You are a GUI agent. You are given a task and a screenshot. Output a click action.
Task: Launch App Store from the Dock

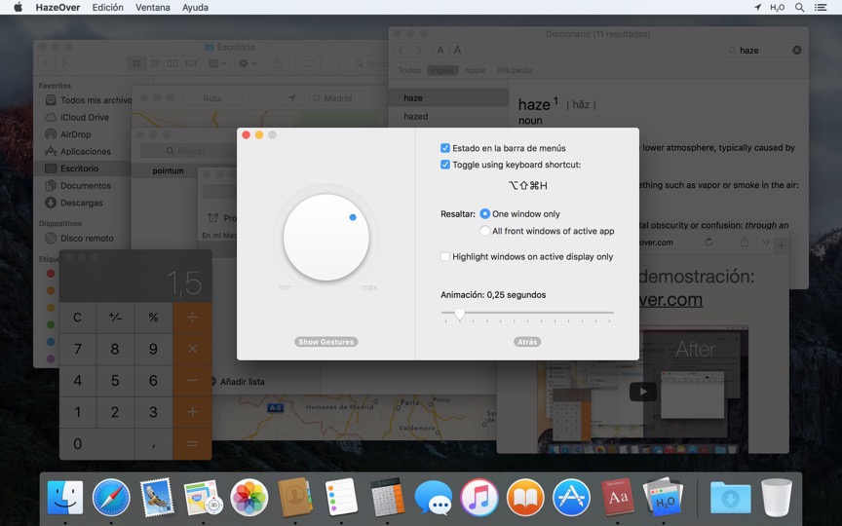571,498
